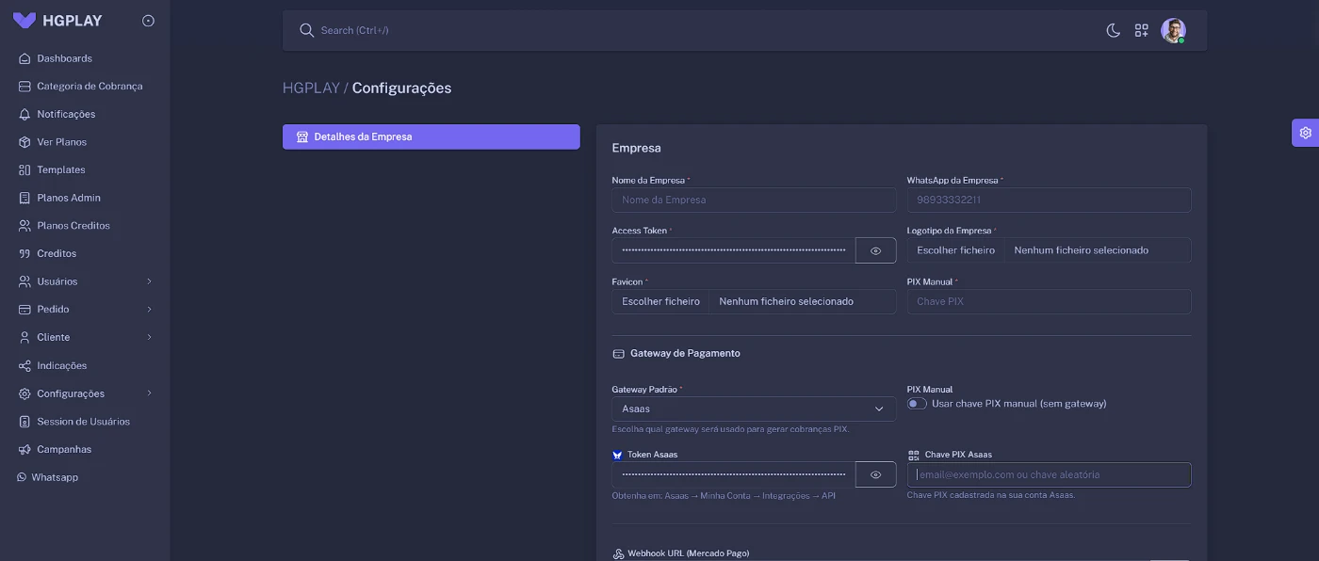This screenshot has height=561, width=1319.
Task: Click the HGPLAY logo
Action: (x=58, y=21)
